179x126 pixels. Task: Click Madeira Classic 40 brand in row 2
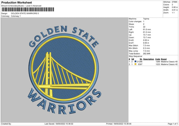click(169, 64)
